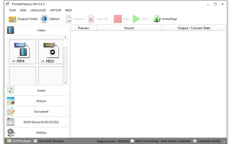231x144 pixels.
Task: Click the Audio music note icon
Action: (10, 90)
